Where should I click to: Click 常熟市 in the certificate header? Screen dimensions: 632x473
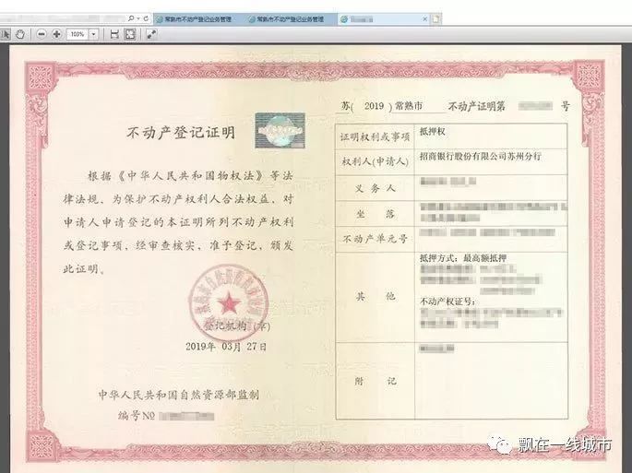coord(409,106)
